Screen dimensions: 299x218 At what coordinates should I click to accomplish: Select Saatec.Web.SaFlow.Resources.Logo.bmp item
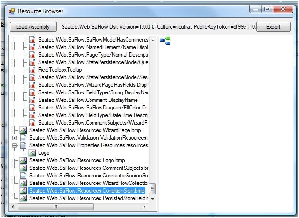click(x=77, y=160)
